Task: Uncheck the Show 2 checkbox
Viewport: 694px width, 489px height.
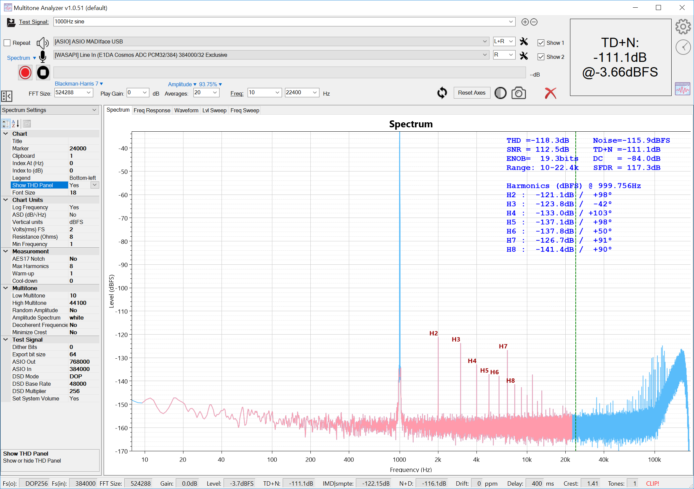Action: pyautogui.click(x=541, y=57)
